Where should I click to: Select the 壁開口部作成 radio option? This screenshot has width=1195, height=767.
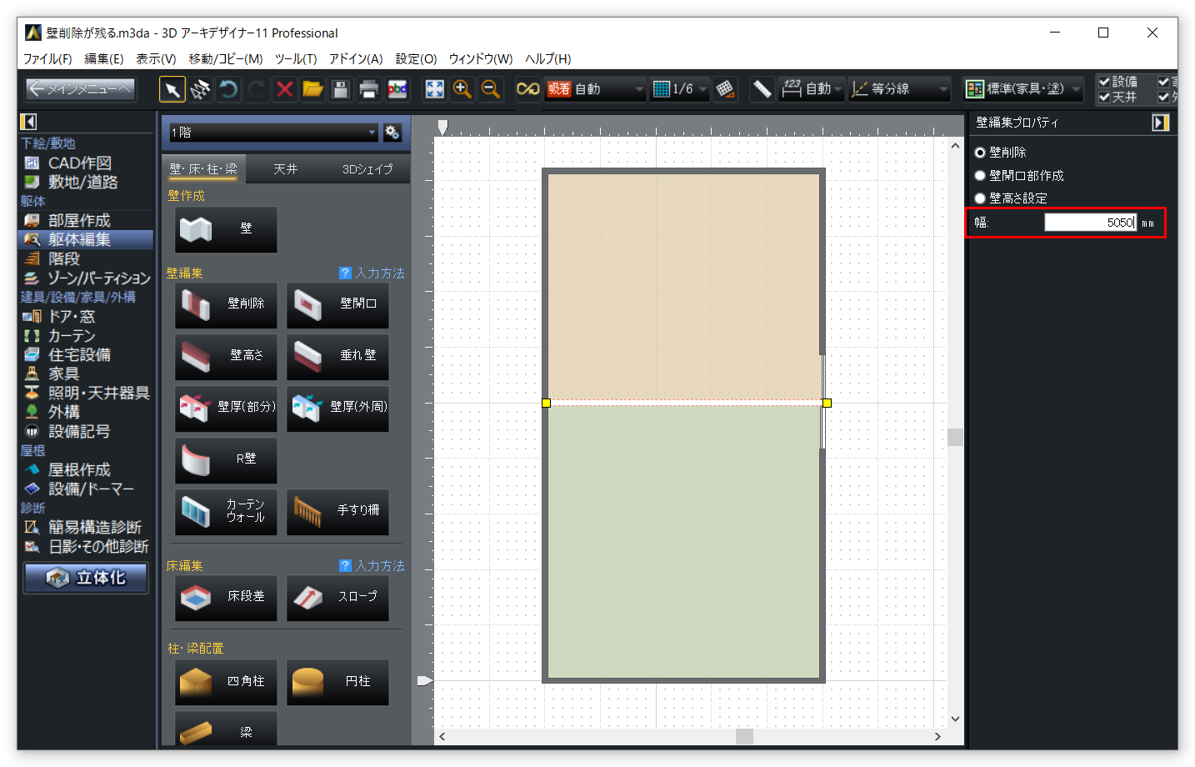click(980, 176)
